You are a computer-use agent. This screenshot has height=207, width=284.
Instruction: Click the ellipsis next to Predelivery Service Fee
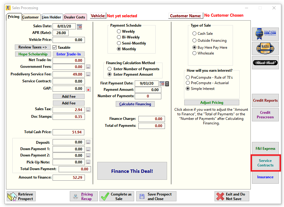(x=88, y=74)
